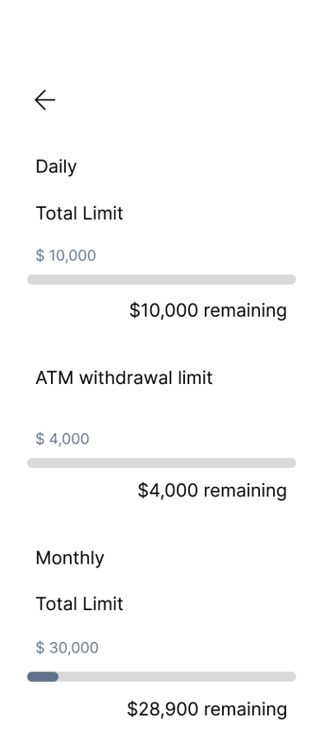Go back using the left arrow
This screenshot has height=731, width=324.
pyautogui.click(x=45, y=100)
